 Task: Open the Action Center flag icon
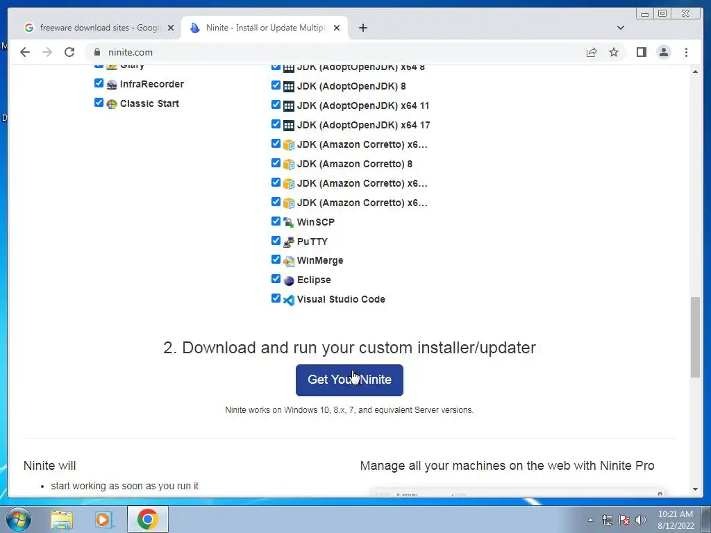(624, 520)
